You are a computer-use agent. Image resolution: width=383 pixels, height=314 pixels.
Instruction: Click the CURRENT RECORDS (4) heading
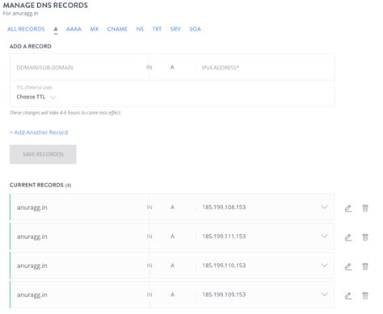[x=40, y=185]
